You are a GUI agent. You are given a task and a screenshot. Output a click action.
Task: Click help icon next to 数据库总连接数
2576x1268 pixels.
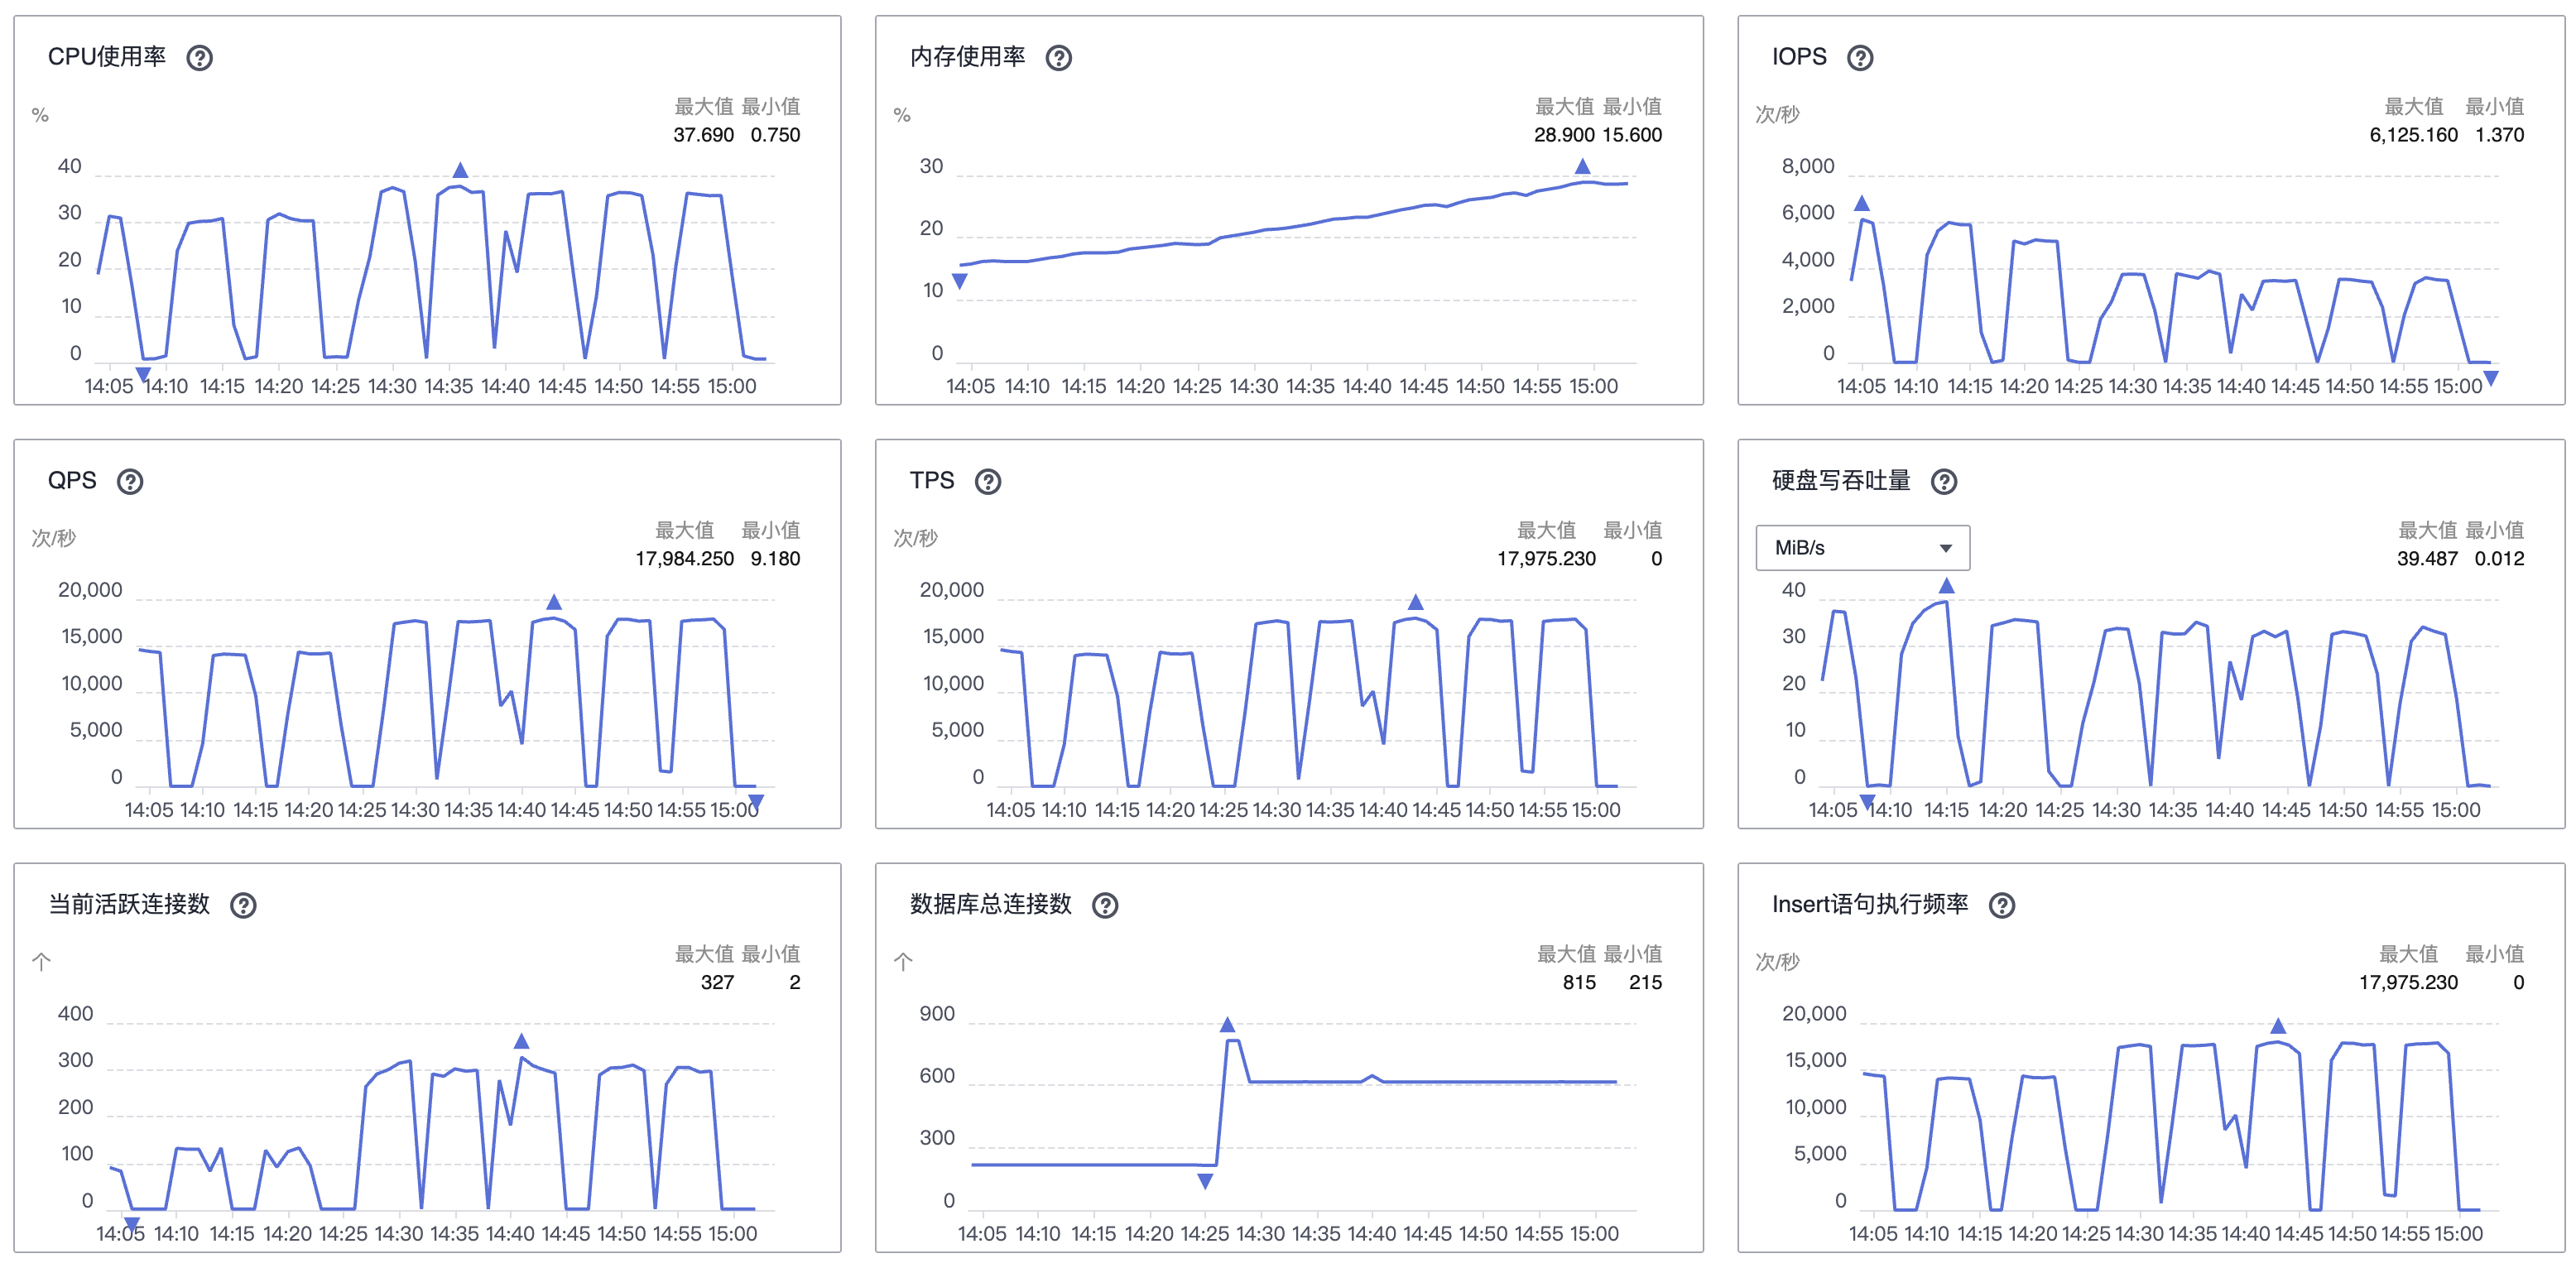point(1104,906)
